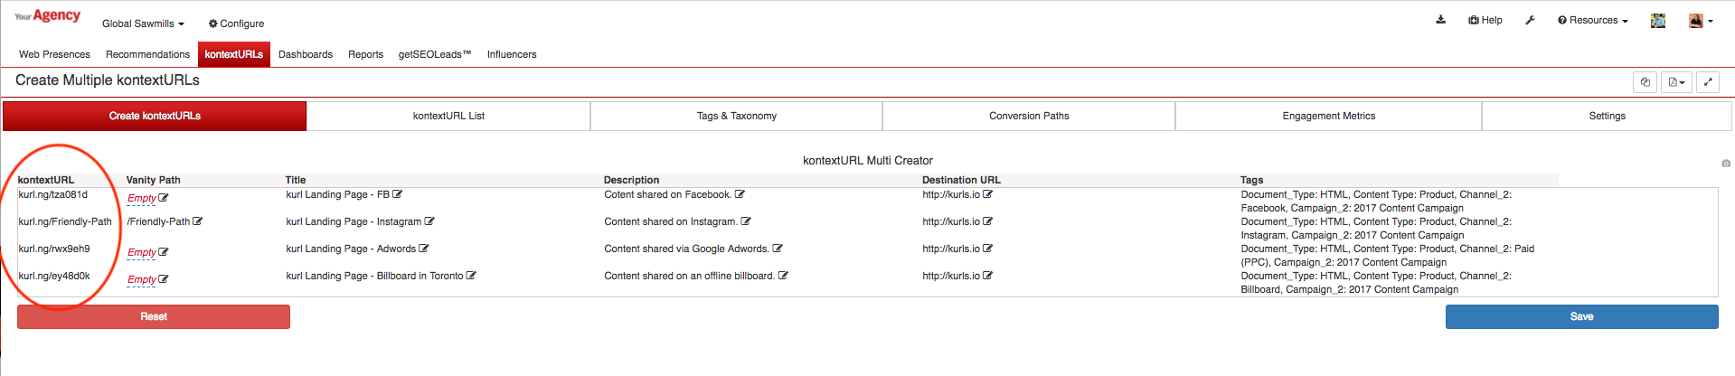
Task: Edit description Content shared on Instagram
Action: pos(746,221)
